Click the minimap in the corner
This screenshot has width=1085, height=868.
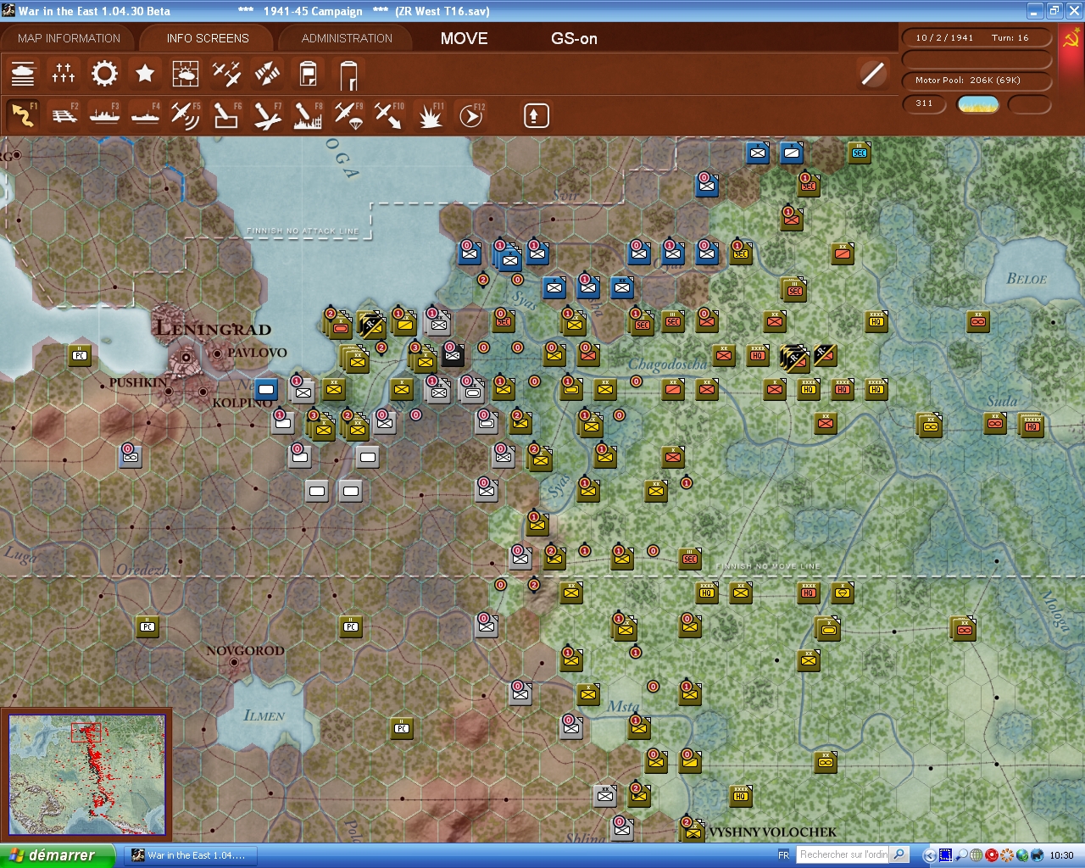click(87, 775)
